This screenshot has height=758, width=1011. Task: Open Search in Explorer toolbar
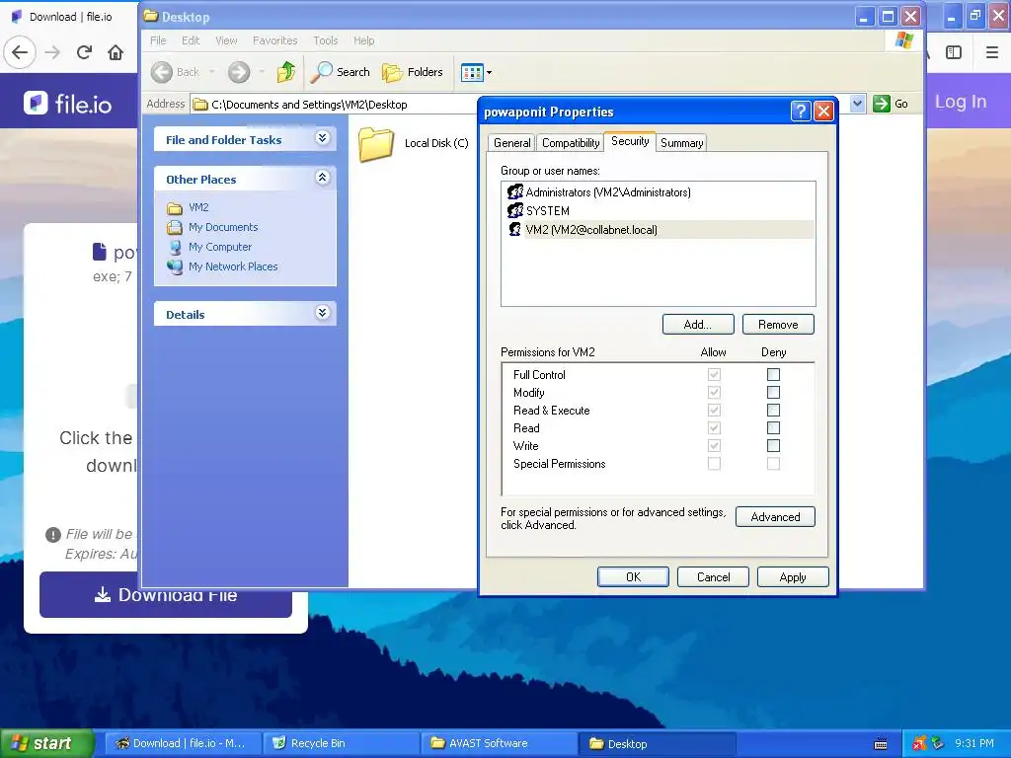[x=340, y=72]
